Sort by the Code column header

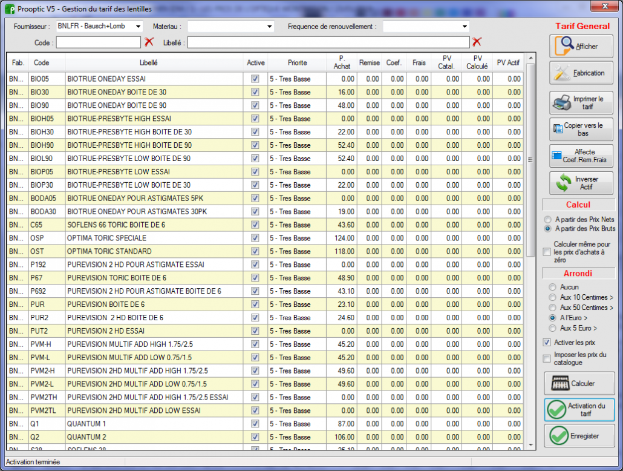click(x=41, y=62)
